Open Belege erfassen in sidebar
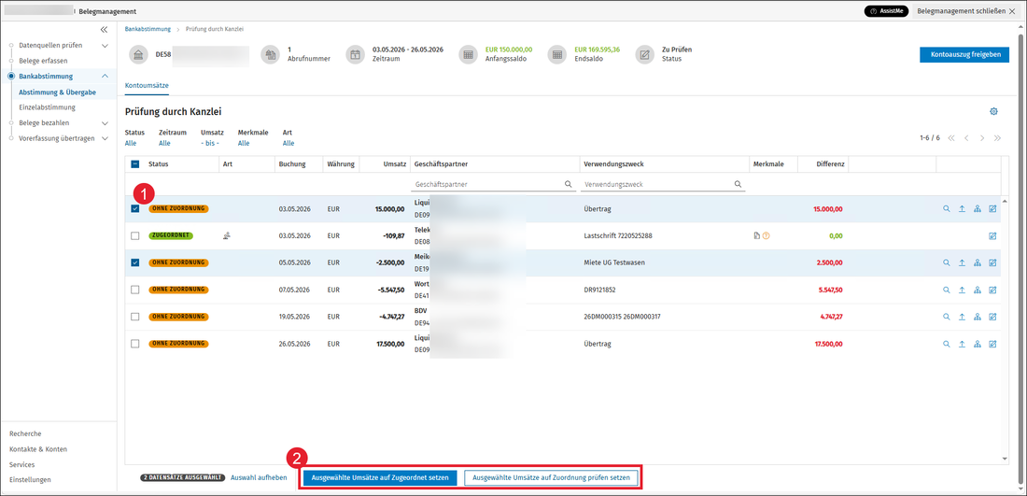Viewport: 1027px width, 496px height. click(43, 61)
